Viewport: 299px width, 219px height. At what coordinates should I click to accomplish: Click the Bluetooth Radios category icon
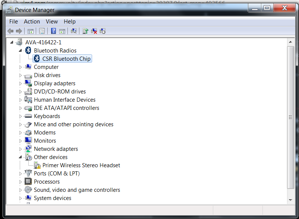[28, 50]
